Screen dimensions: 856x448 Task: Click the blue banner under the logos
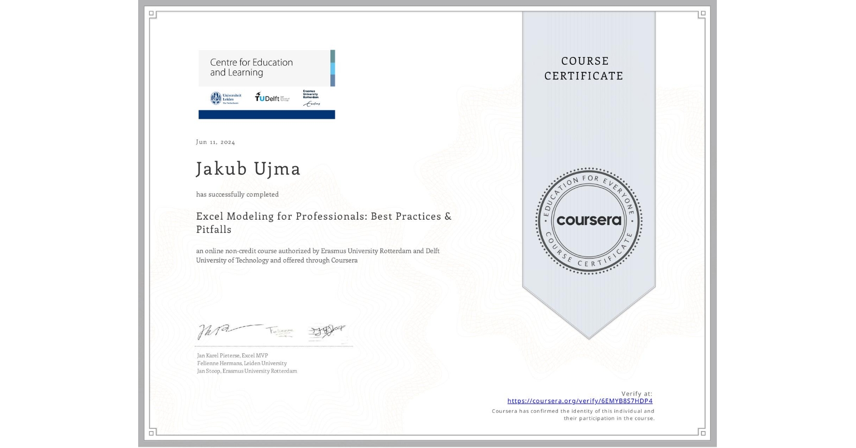coord(266,114)
